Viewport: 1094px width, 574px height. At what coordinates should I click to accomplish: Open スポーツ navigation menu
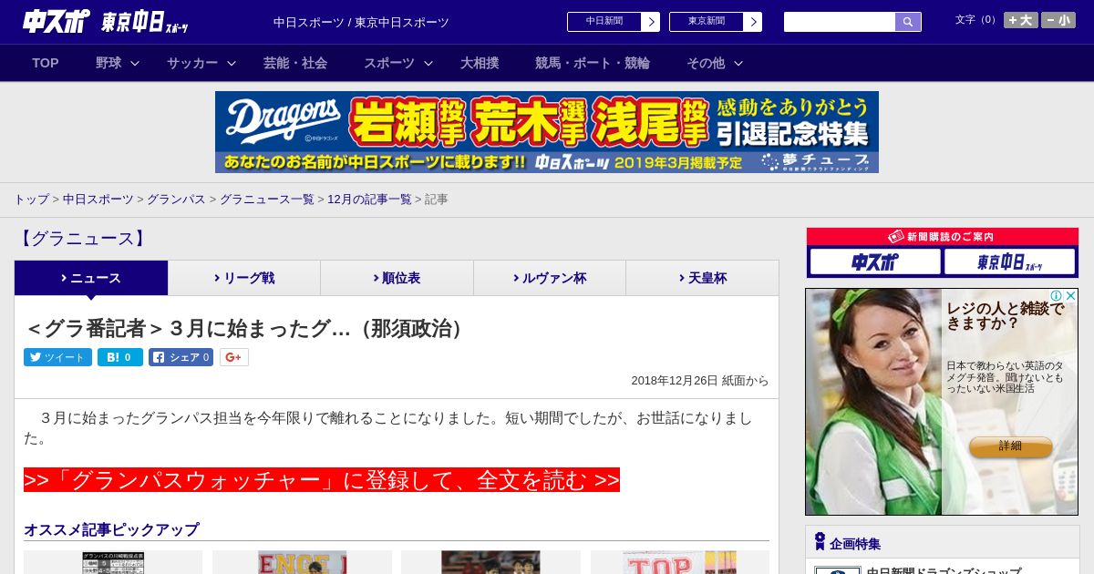pos(389,63)
